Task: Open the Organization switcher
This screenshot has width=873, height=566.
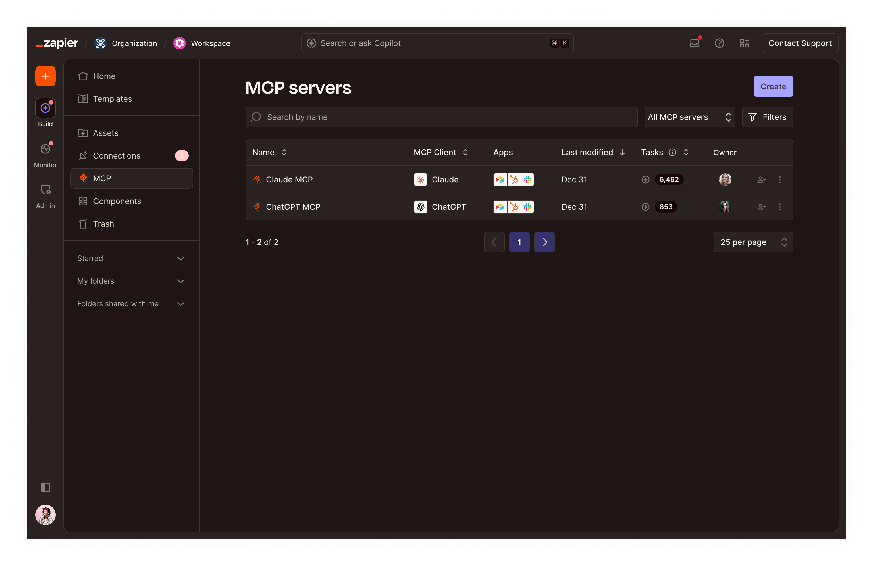Action: pyautogui.click(x=126, y=43)
